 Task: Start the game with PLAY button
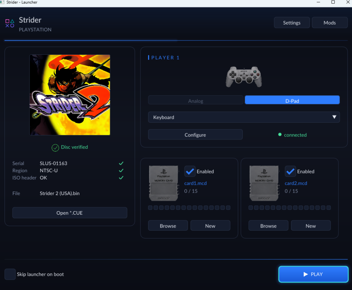pyautogui.click(x=313, y=274)
